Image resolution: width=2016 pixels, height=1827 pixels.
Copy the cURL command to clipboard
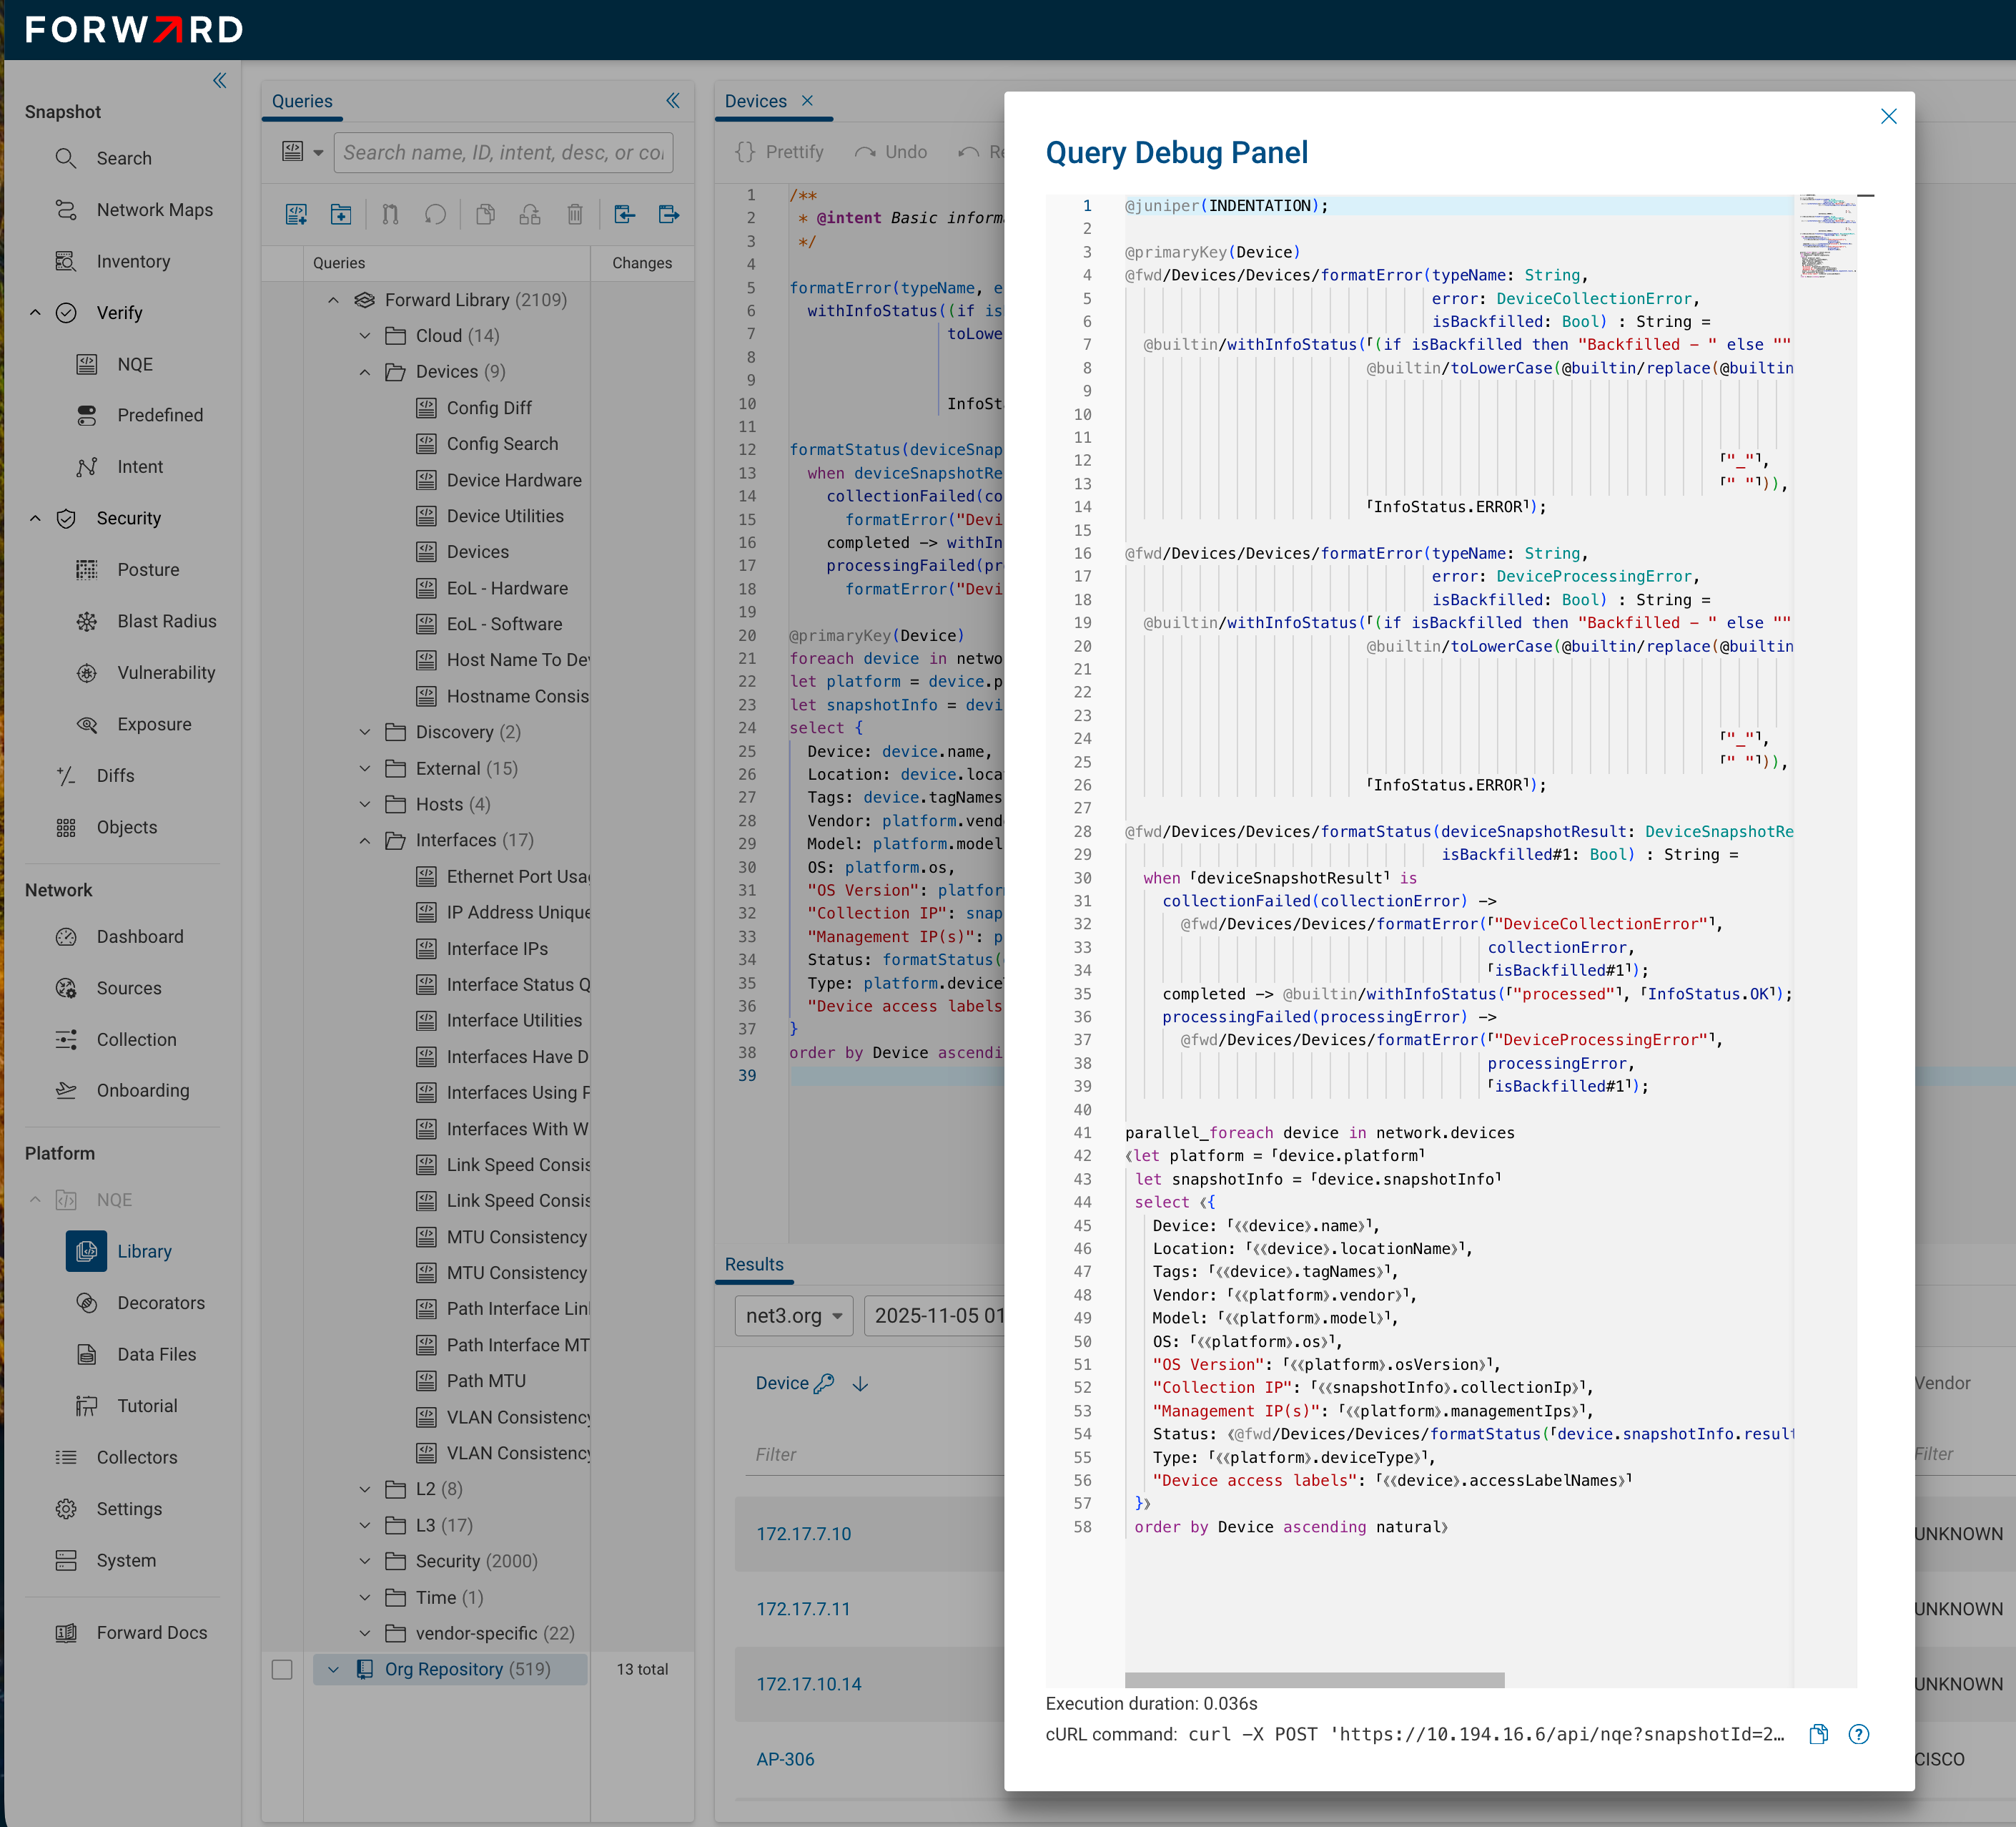click(x=1818, y=1734)
